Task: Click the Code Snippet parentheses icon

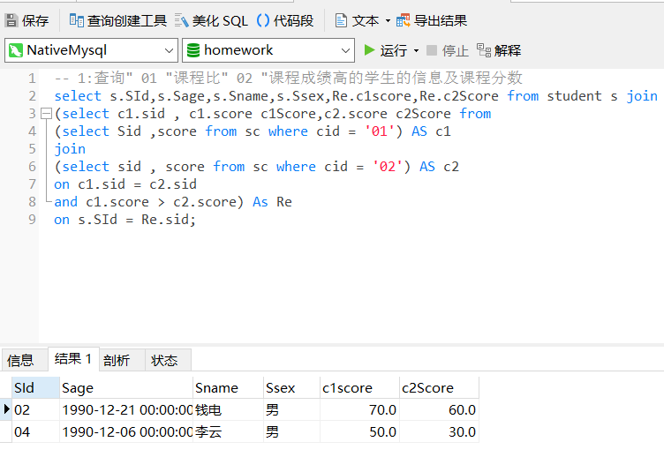Action: point(263,20)
